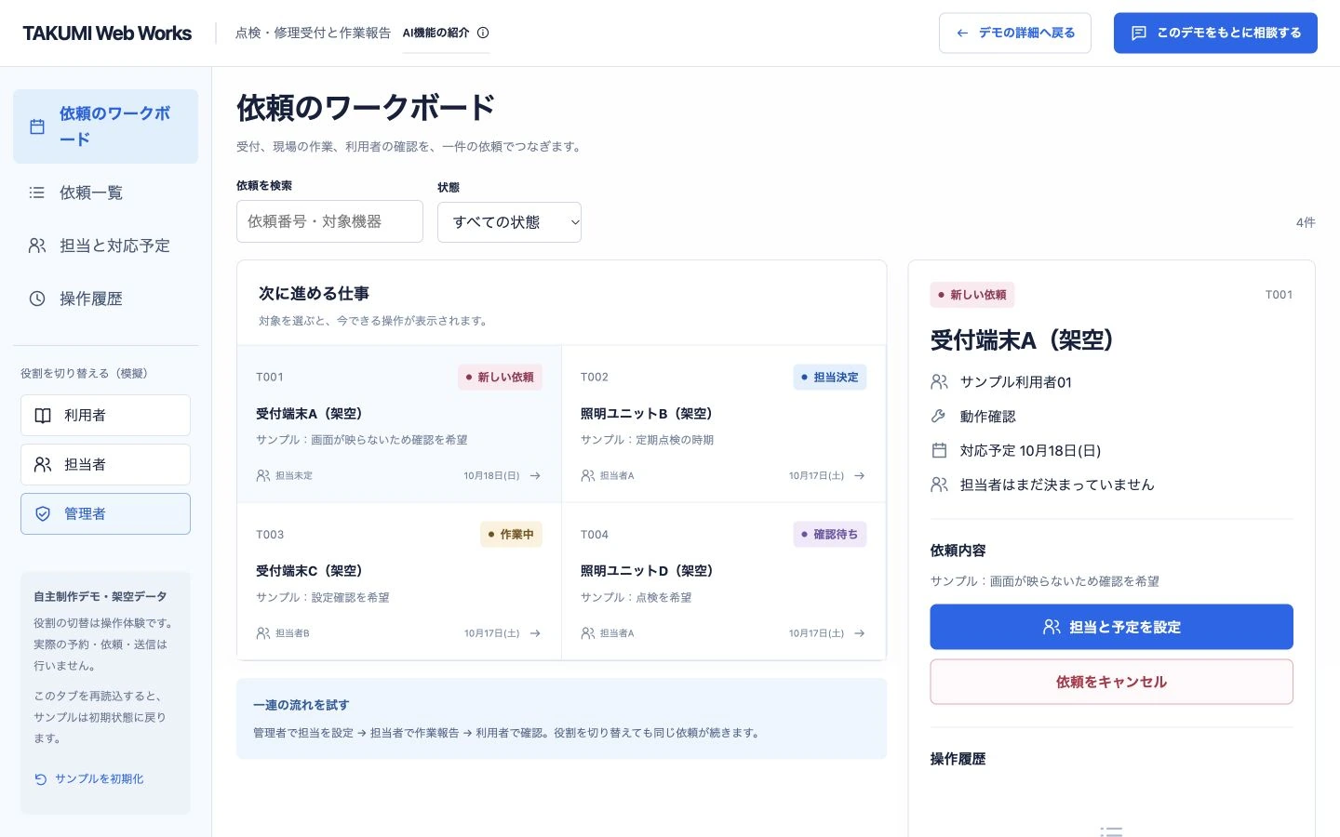Click the chat icon on このデモをもとに相談する

point(1138,33)
